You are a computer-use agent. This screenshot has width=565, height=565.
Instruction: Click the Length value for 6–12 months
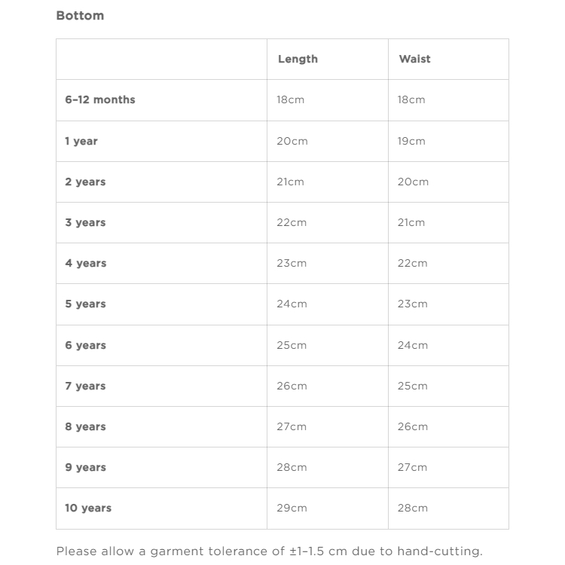pos(291,99)
